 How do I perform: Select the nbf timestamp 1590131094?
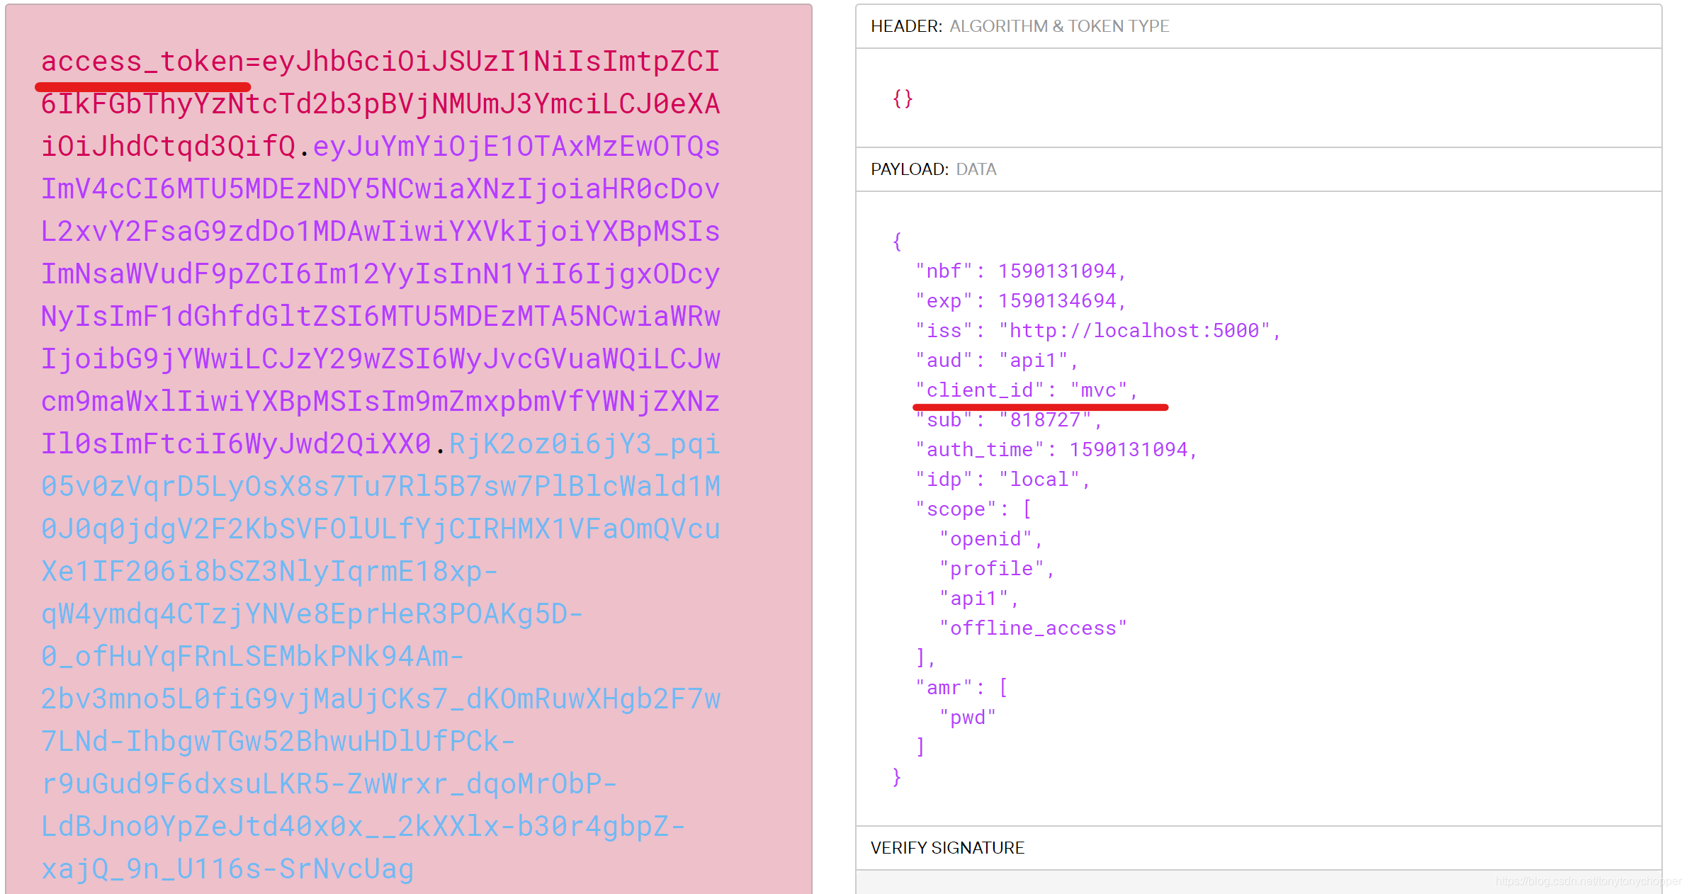(1060, 271)
